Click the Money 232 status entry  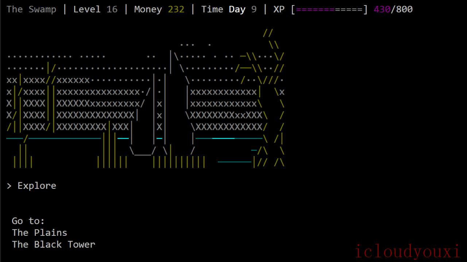click(x=159, y=9)
